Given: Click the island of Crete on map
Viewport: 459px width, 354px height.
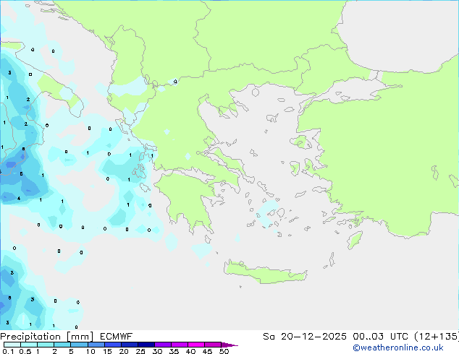Looking at the screenshot, I should pyautogui.click(x=265, y=273).
